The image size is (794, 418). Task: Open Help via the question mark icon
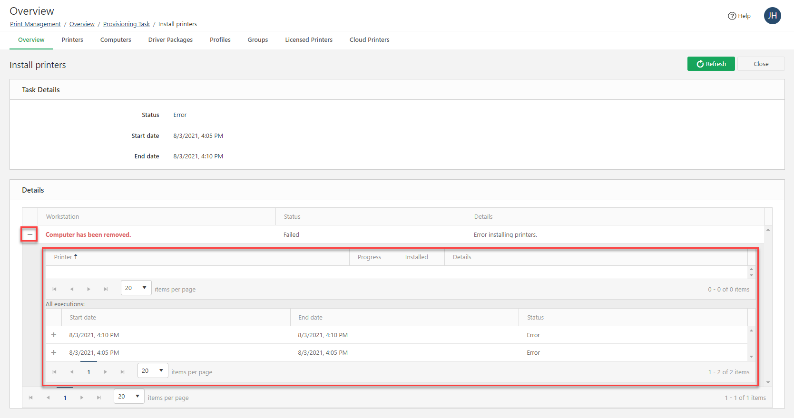coord(732,16)
